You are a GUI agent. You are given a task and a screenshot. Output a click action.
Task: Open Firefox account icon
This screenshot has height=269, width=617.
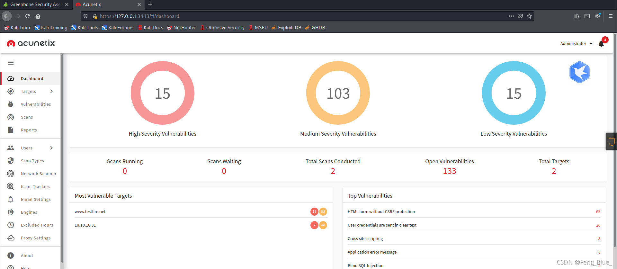(598, 16)
